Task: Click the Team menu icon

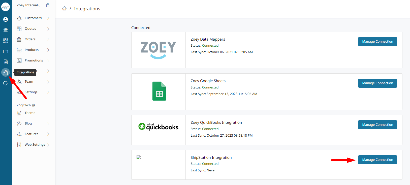Action: coord(19,82)
